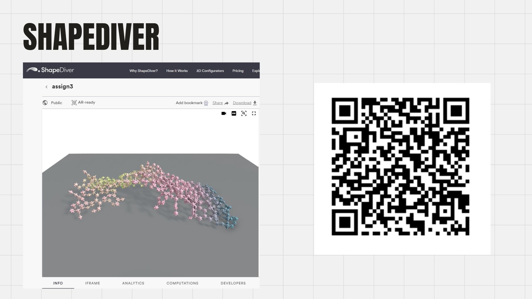532x299 pixels.
Task: Click the bookmark ribbon icon
Action: [x=206, y=103]
